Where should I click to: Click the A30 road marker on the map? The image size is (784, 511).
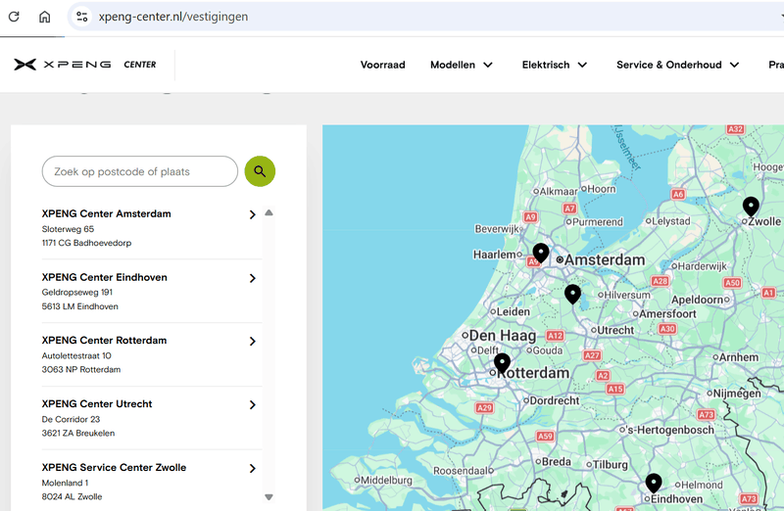click(667, 329)
